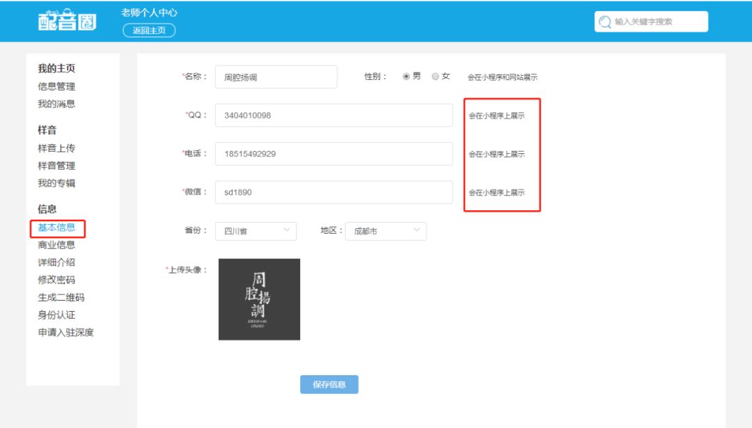Click the 样音 sidebar heading
Viewport: 752px width, 428px height.
click(47, 130)
